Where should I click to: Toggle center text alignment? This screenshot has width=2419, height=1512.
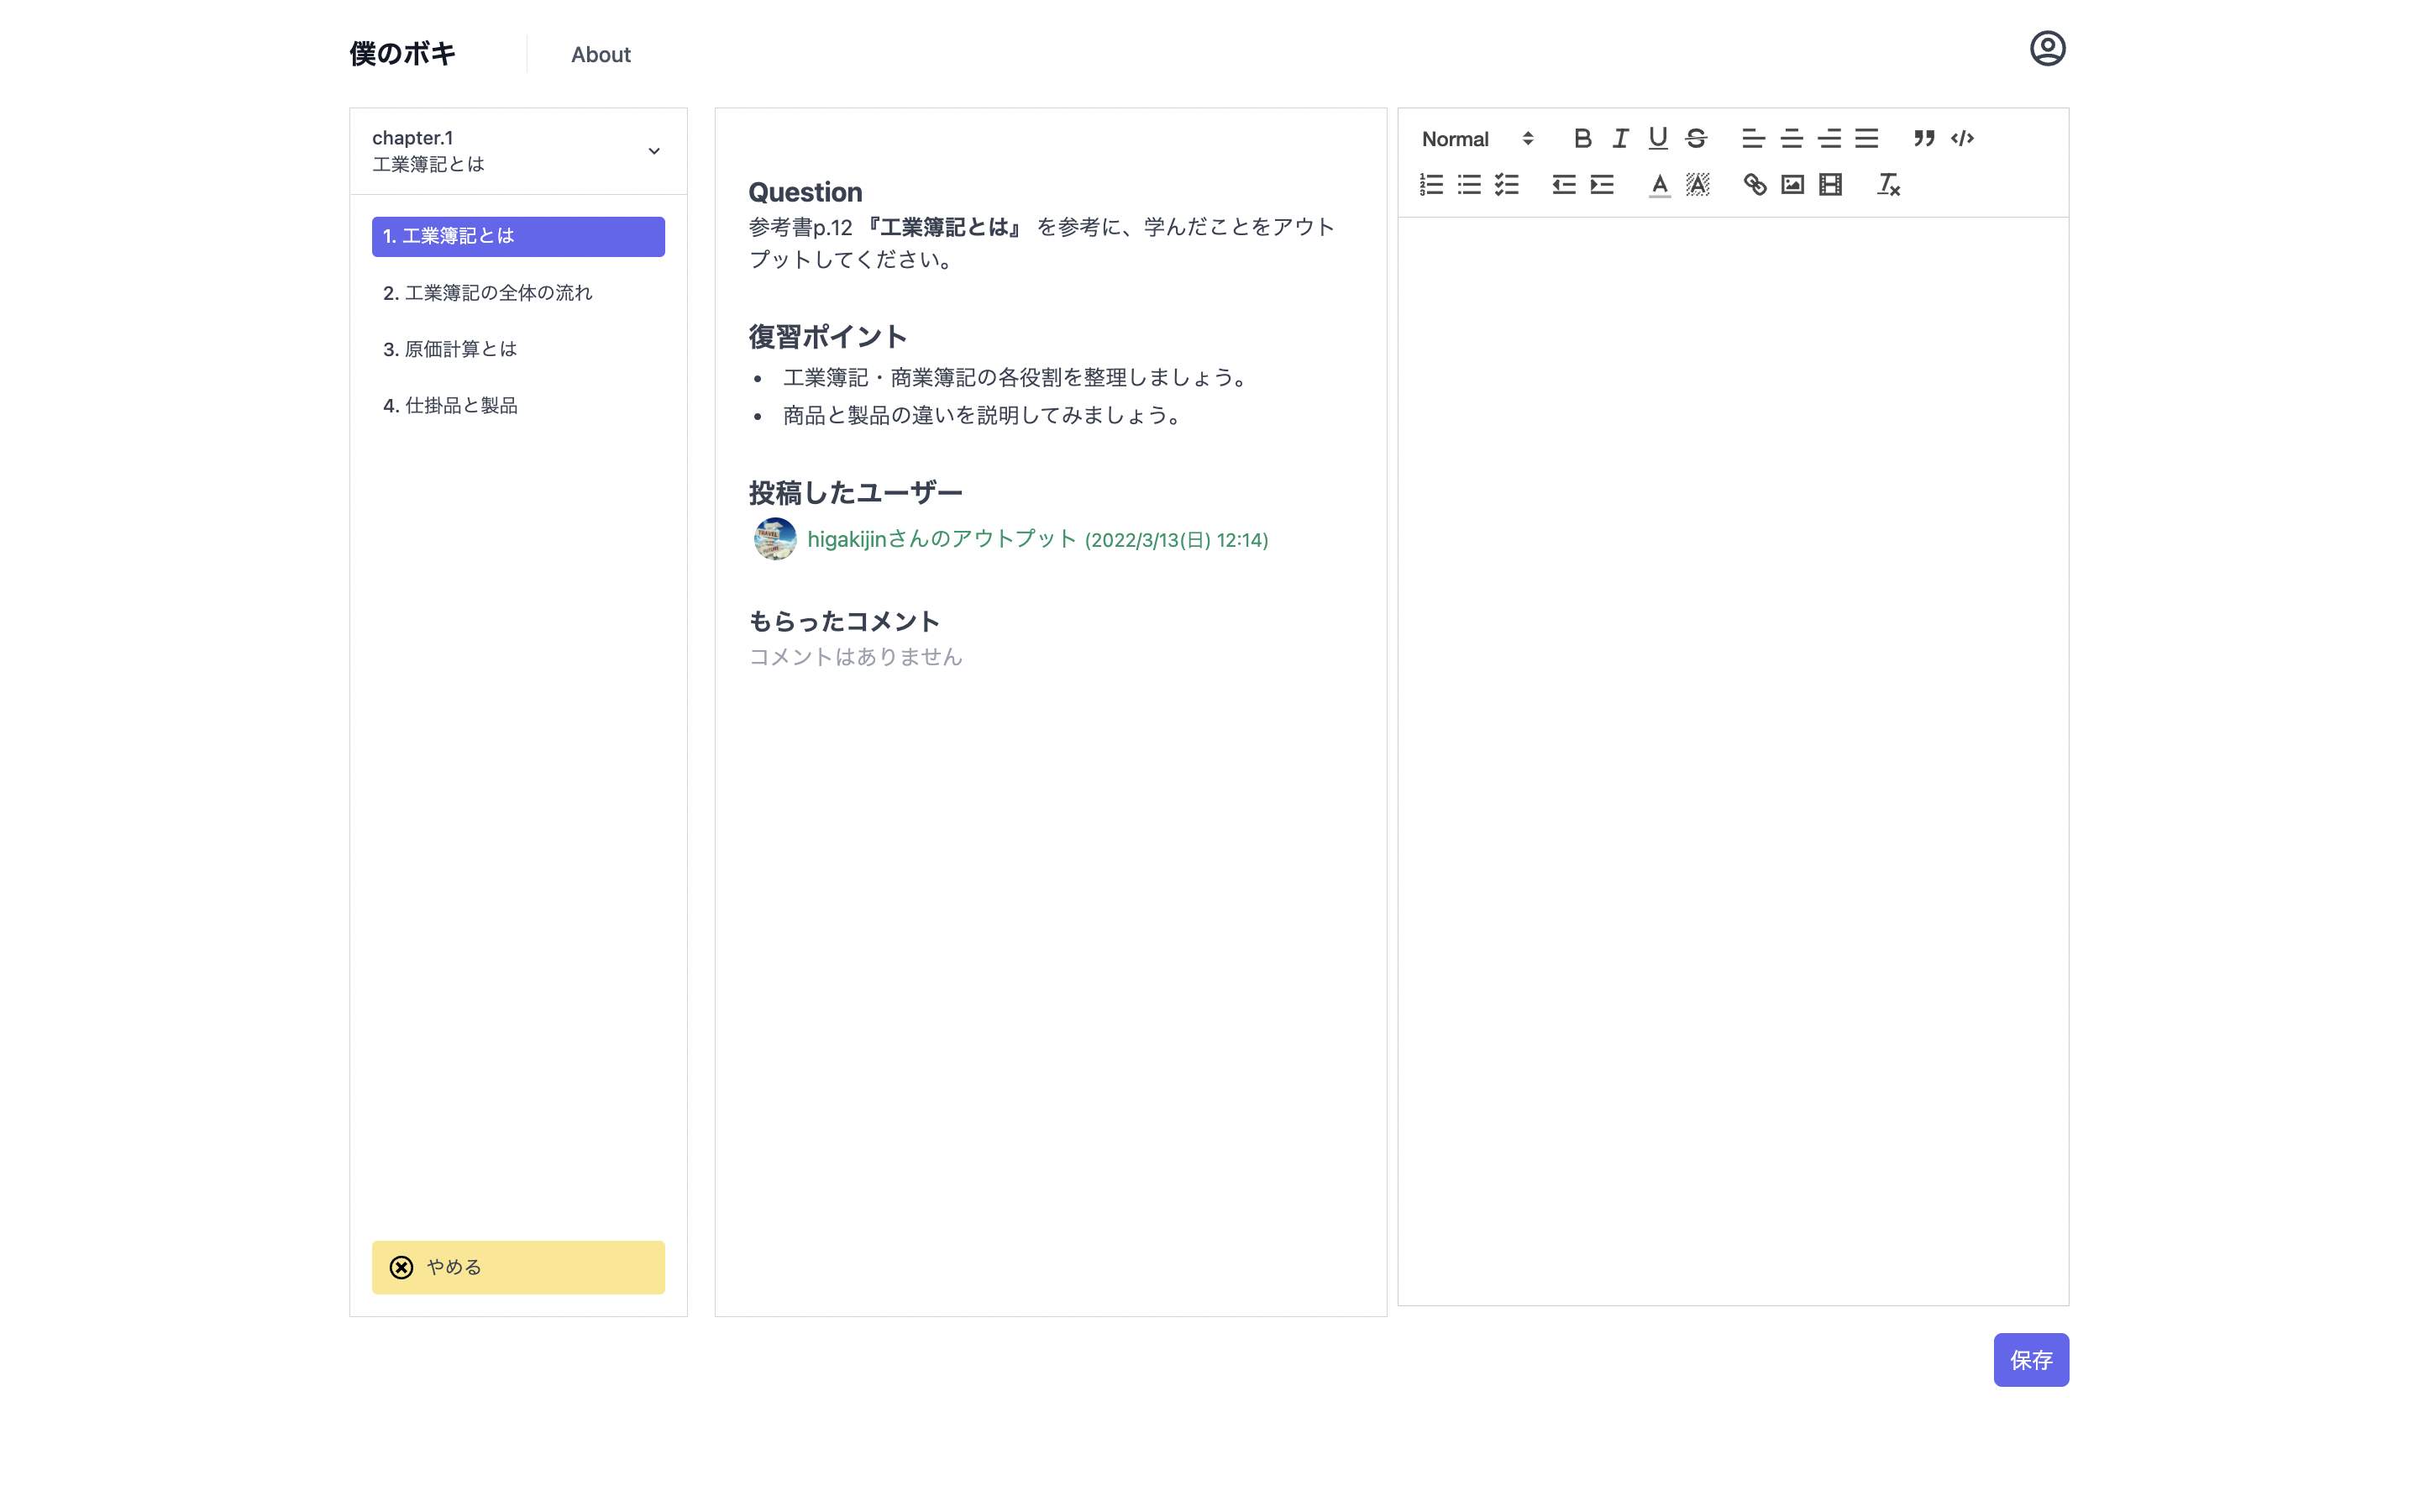[x=1792, y=139]
